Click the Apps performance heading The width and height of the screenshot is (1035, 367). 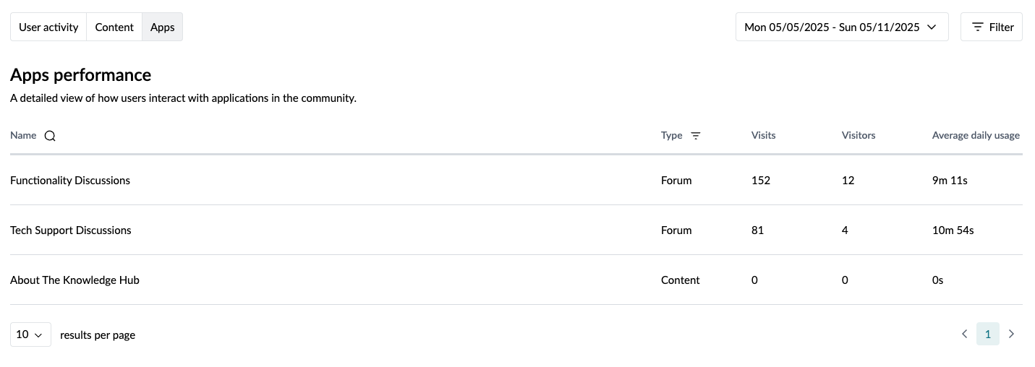click(x=80, y=75)
